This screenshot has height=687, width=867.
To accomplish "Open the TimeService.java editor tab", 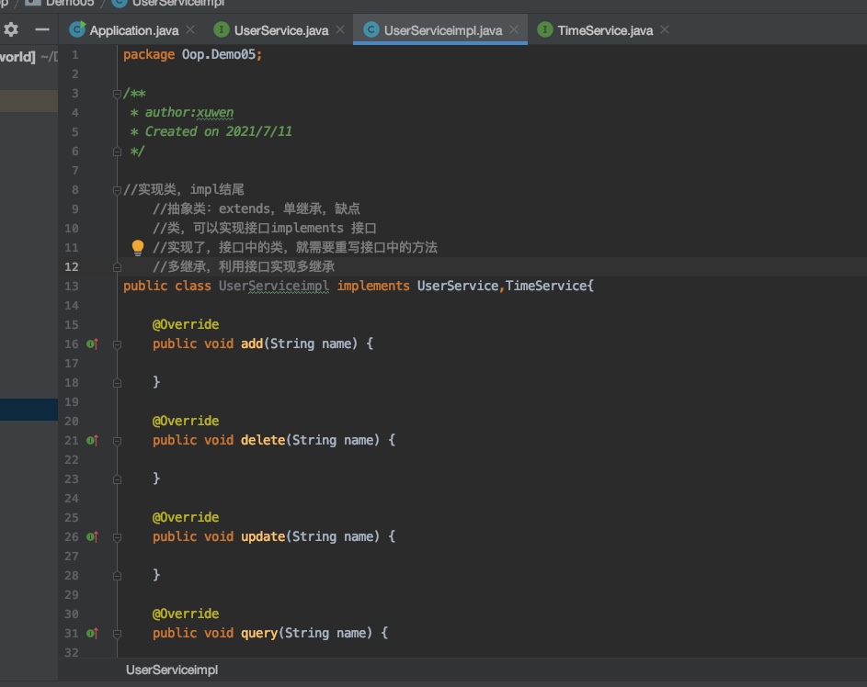I will [604, 30].
